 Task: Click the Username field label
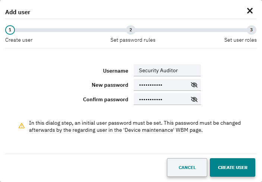pyautogui.click(x=116, y=71)
